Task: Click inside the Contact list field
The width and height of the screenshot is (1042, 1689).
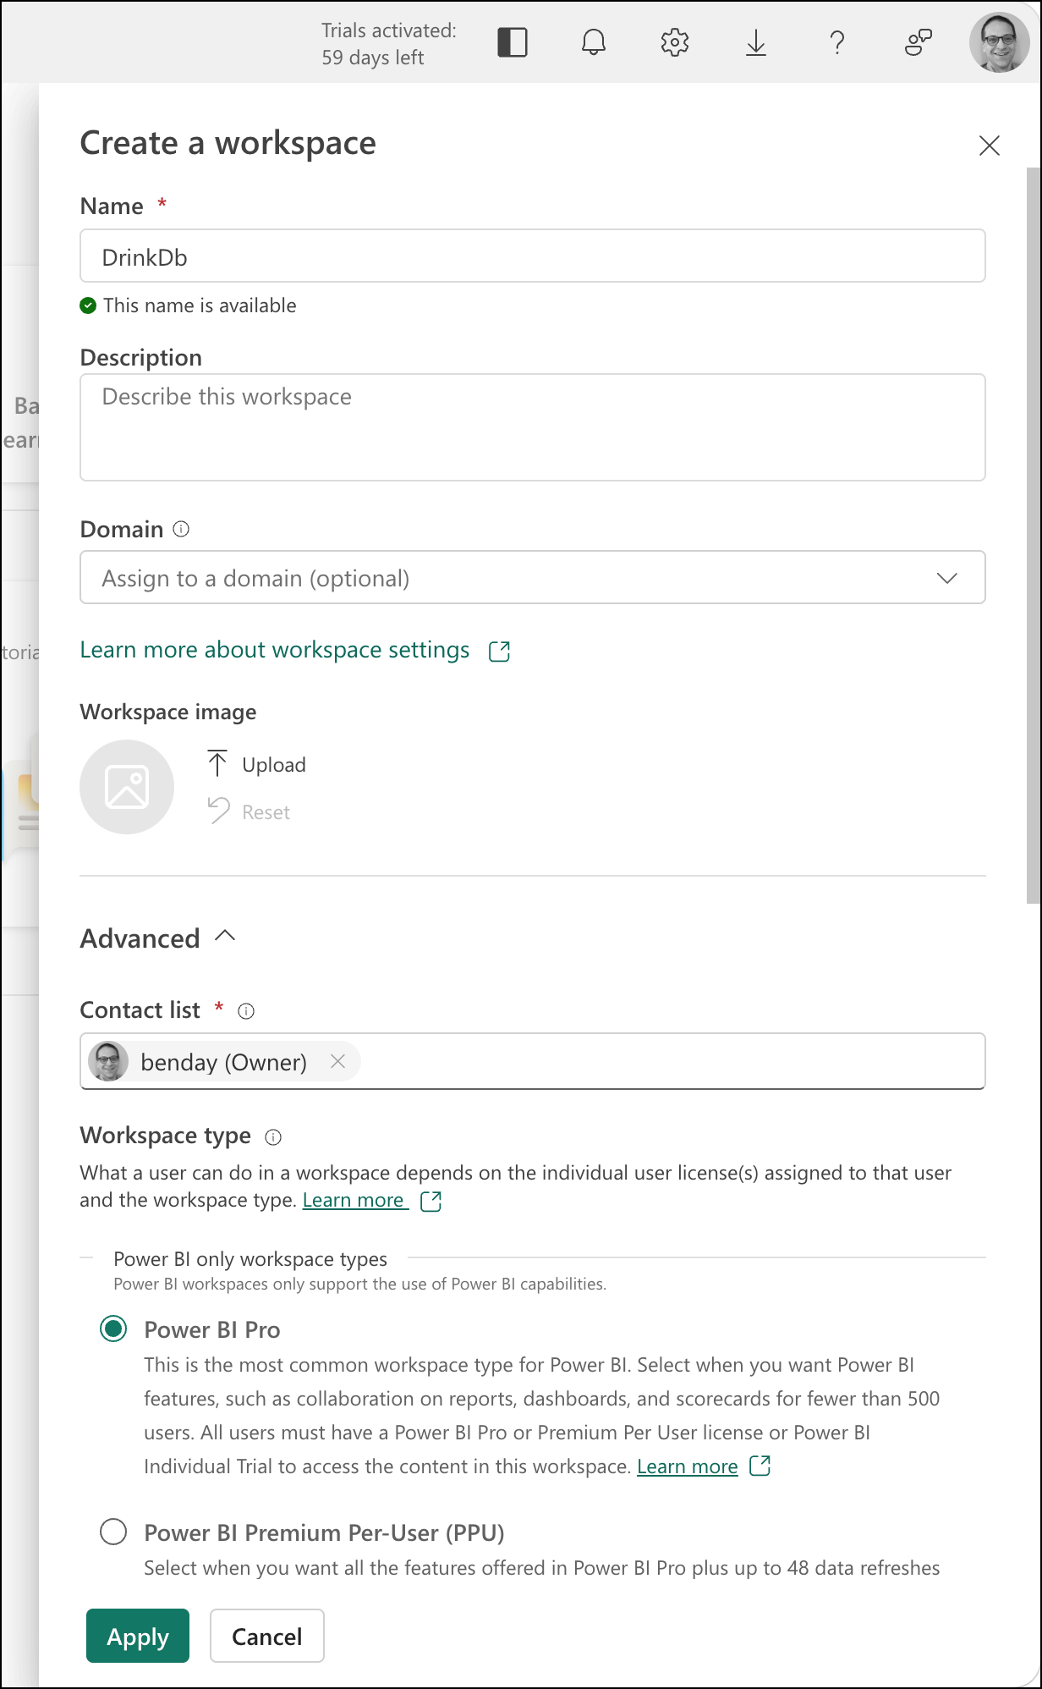Action: [533, 1061]
